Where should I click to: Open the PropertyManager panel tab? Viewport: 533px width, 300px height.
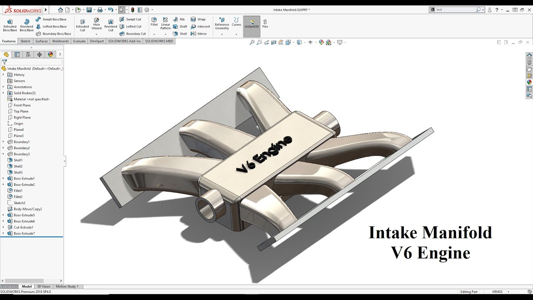click(x=17, y=54)
